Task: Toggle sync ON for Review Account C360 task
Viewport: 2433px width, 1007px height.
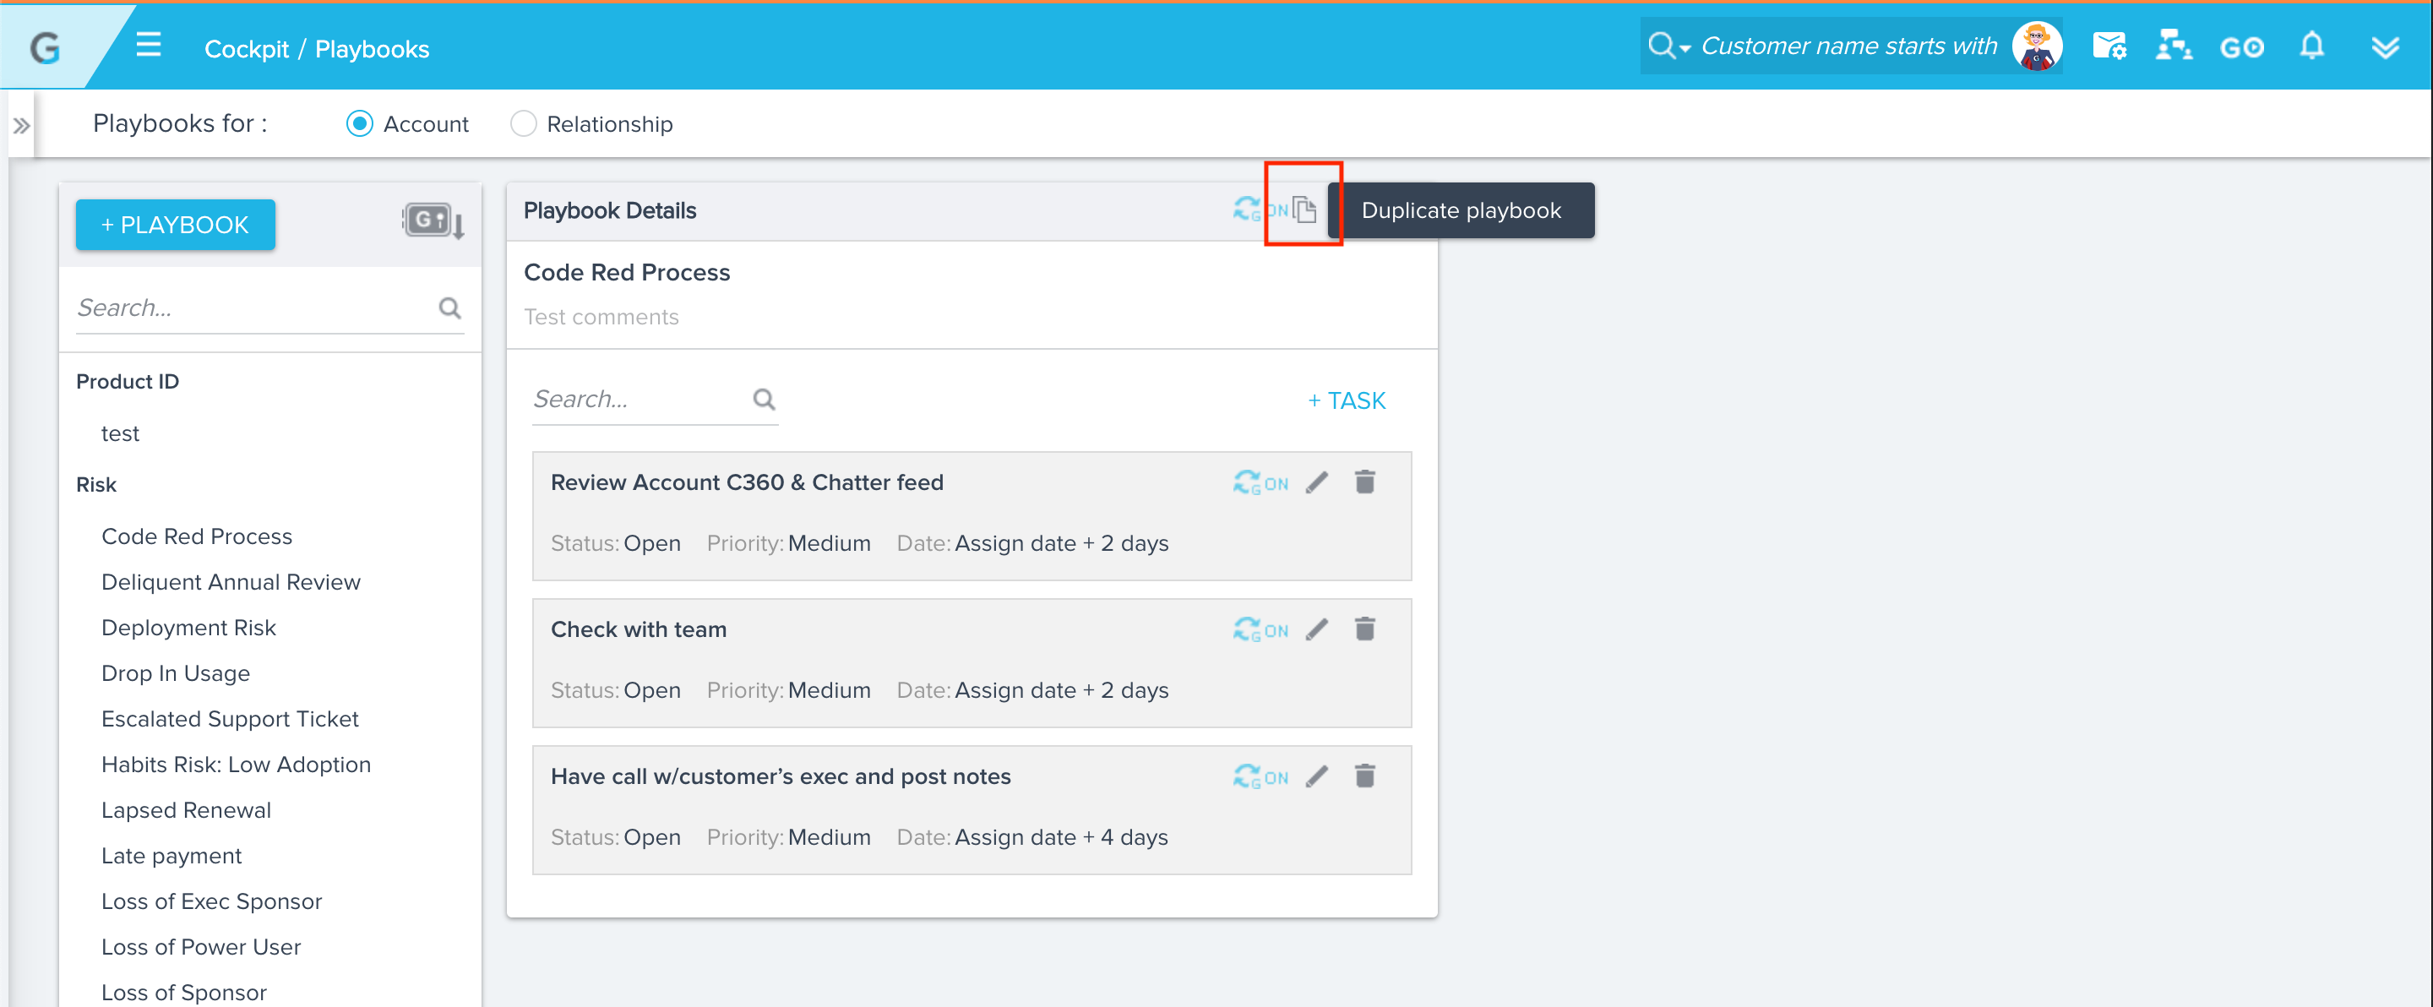Action: (x=1260, y=482)
